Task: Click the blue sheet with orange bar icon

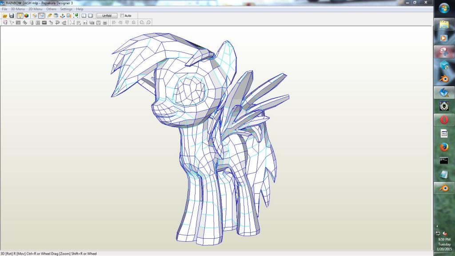Action: (x=69, y=16)
